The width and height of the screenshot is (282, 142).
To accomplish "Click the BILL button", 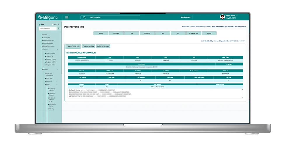I will coord(132,33).
